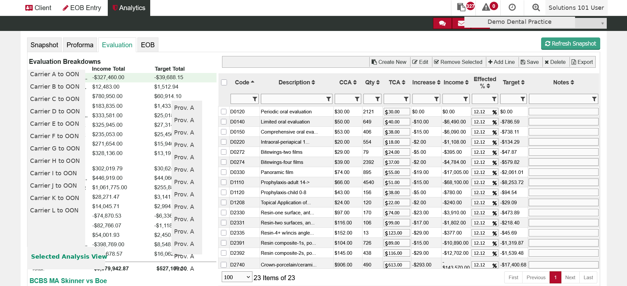
Task: Sort by Code column header
Action: coord(245,82)
